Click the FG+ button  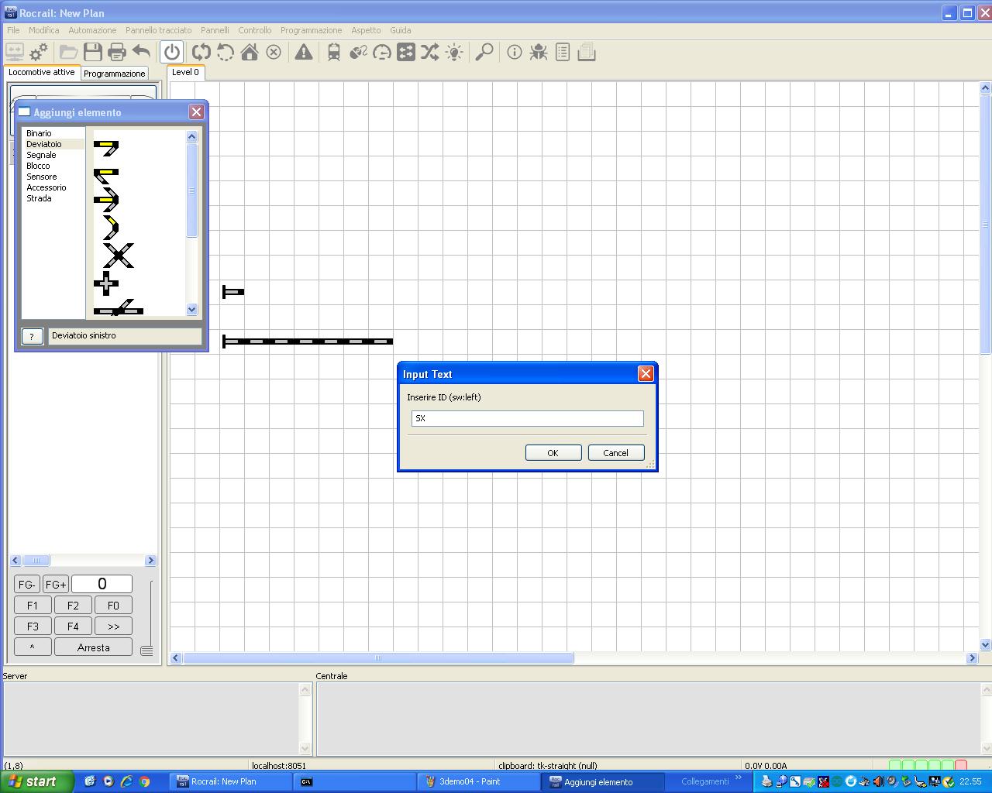(x=56, y=585)
